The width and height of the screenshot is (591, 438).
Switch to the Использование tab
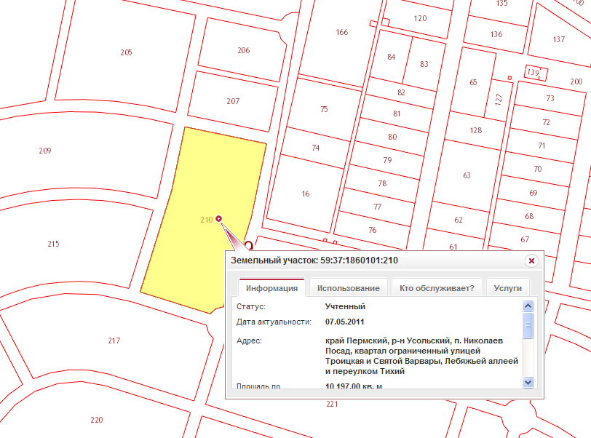(347, 288)
